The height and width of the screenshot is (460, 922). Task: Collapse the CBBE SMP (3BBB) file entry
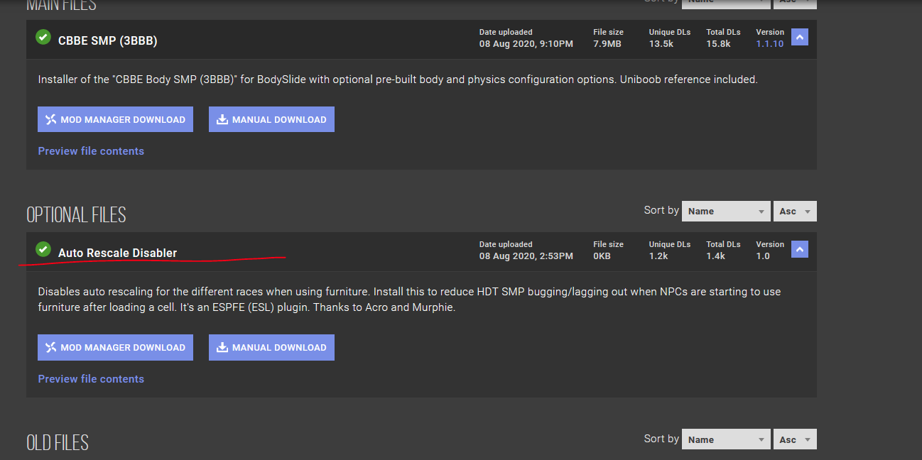800,38
